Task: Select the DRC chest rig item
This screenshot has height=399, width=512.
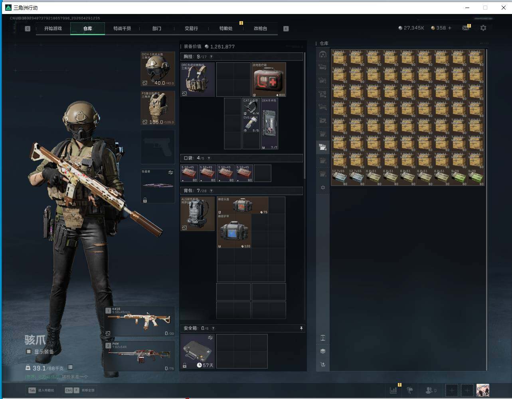Action: (x=198, y=79)
